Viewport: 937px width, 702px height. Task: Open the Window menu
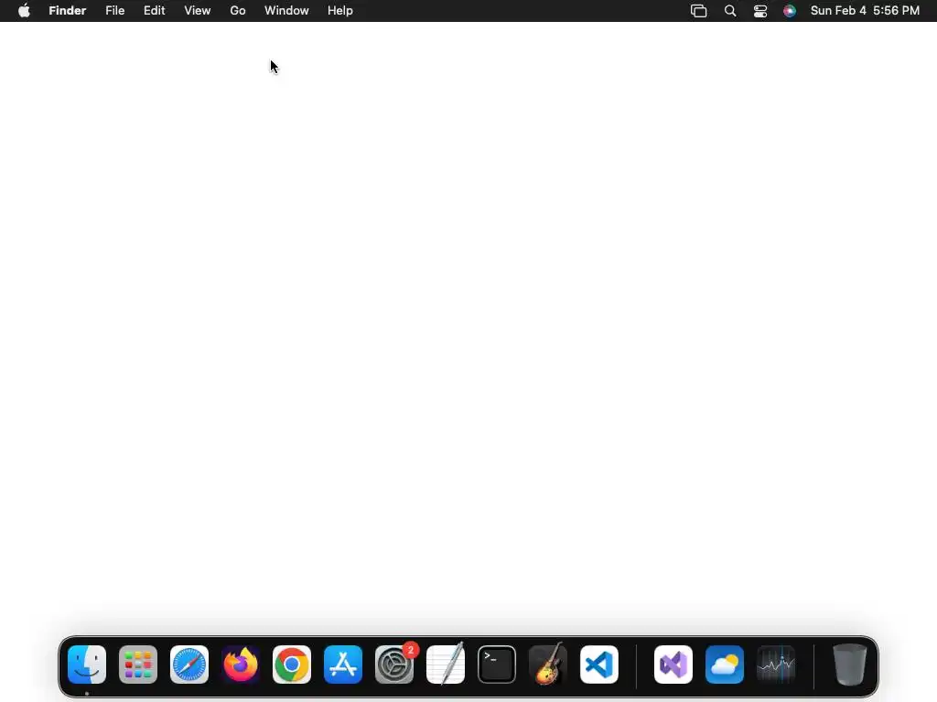pyautogui.click(x=286, y=11)
